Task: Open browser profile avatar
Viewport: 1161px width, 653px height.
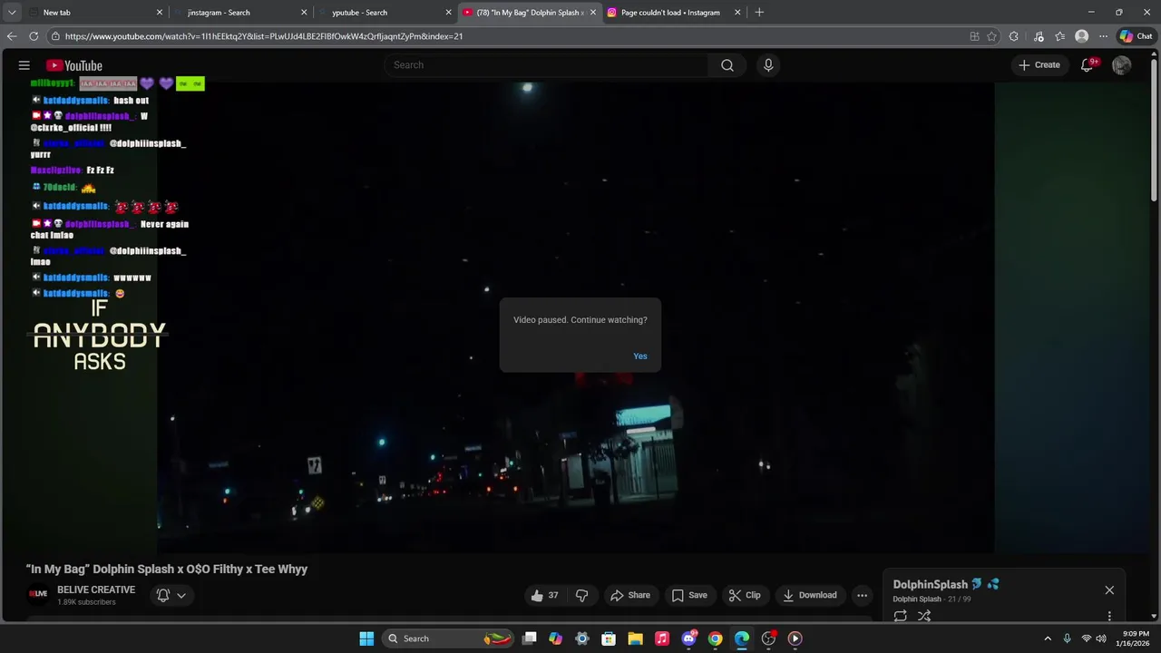Action: click(x=1081, y=36)
